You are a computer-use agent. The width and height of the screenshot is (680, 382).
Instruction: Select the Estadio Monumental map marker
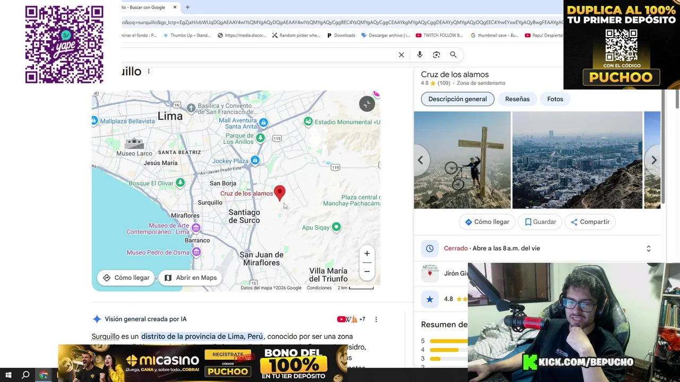308,122
